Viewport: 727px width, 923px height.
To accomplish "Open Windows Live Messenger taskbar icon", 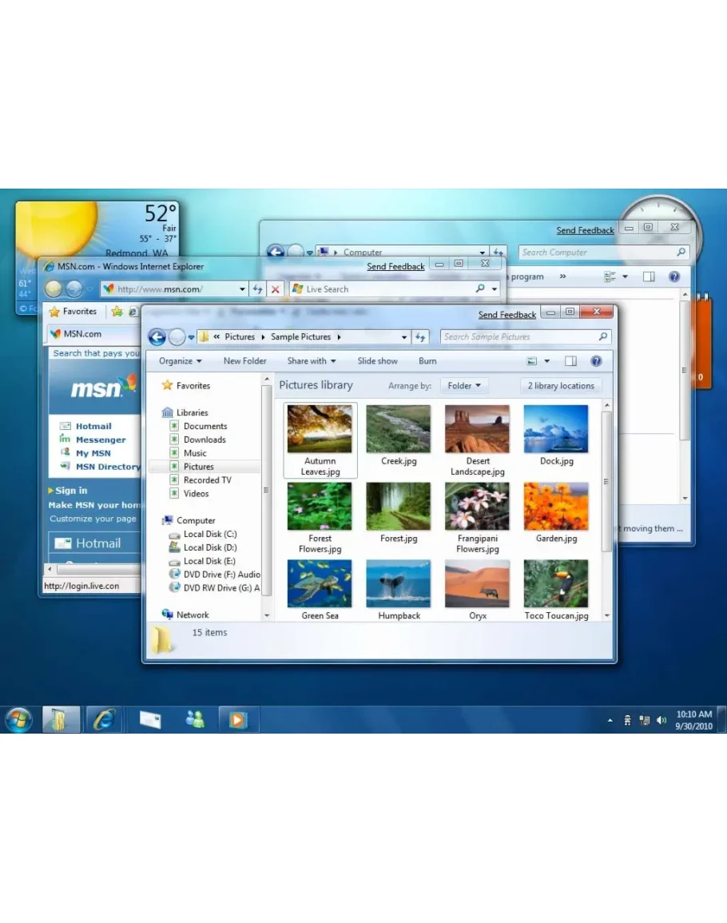I will [x=194, y=719].
